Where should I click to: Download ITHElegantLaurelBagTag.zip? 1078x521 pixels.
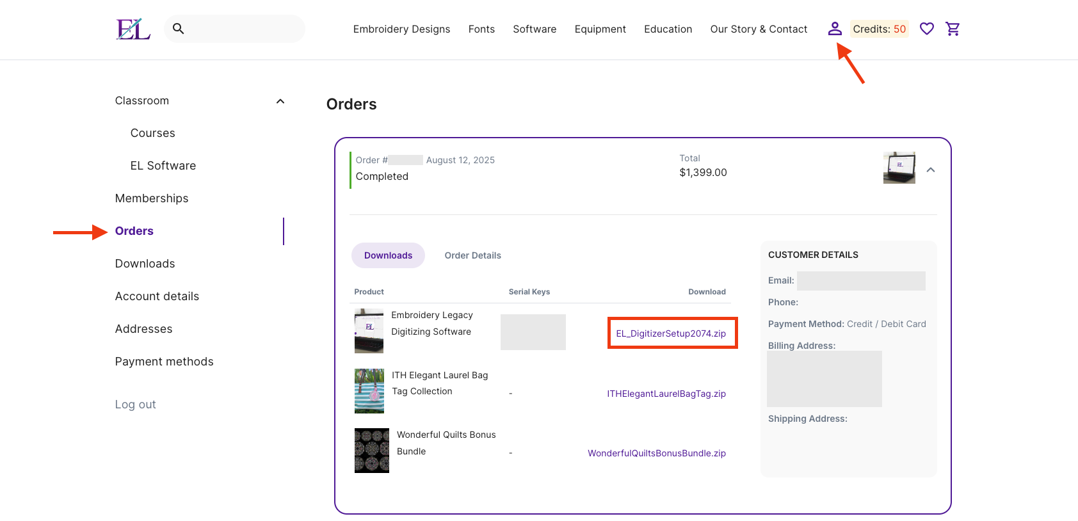click(666, 394)
